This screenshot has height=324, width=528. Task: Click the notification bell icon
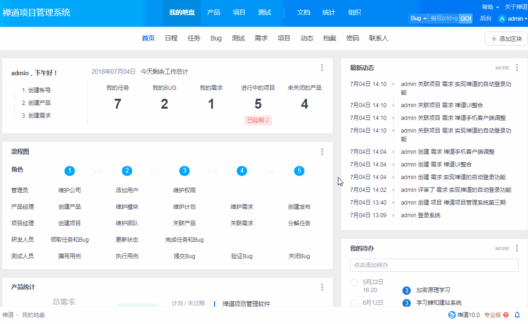517,315
